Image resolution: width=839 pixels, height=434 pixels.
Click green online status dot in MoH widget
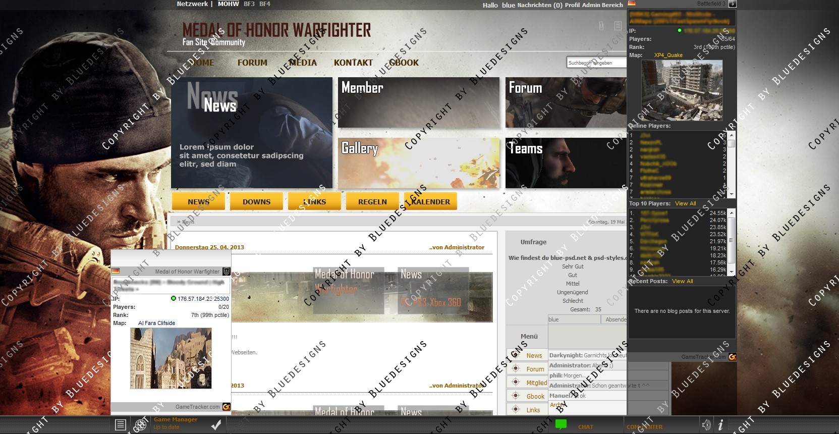[x=174, y=299]
